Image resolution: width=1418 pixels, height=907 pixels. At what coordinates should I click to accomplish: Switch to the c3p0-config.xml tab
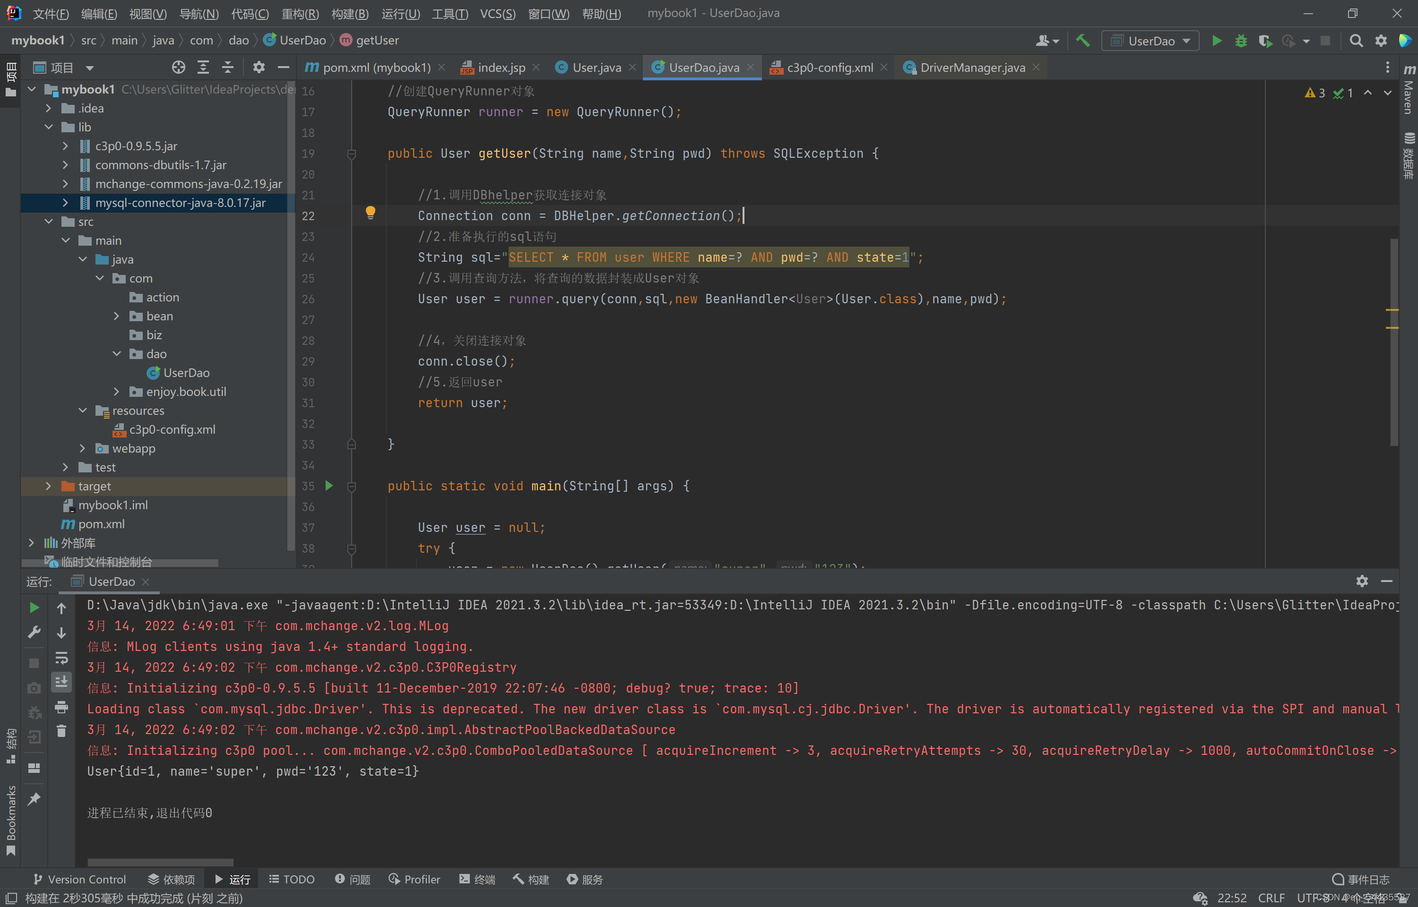(827, 67)
